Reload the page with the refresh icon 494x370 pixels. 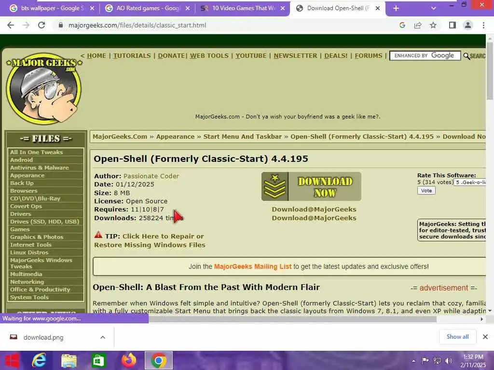41,25
